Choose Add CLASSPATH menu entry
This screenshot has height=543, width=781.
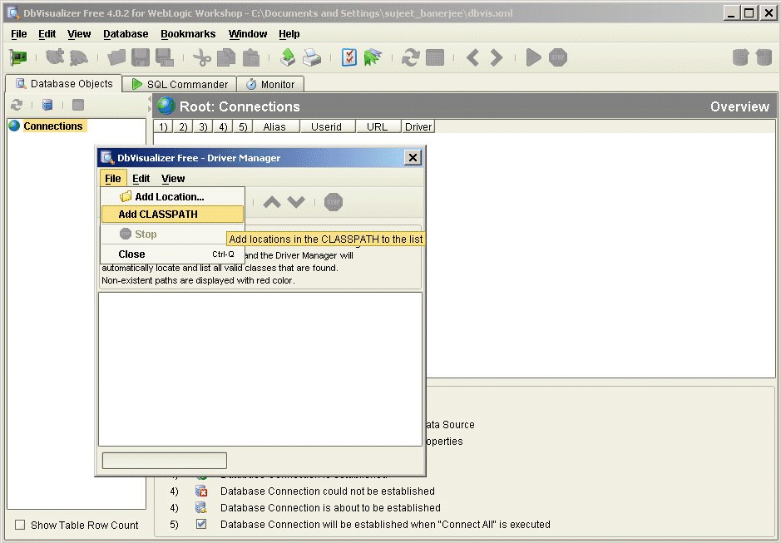(172, 215)
